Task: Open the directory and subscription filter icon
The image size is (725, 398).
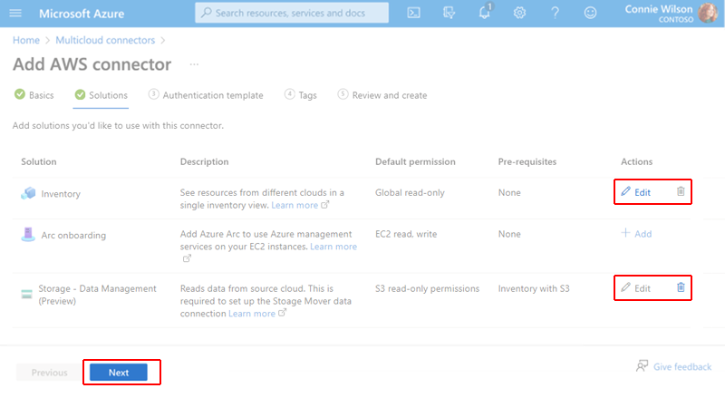Action: [x=449, y=13]
